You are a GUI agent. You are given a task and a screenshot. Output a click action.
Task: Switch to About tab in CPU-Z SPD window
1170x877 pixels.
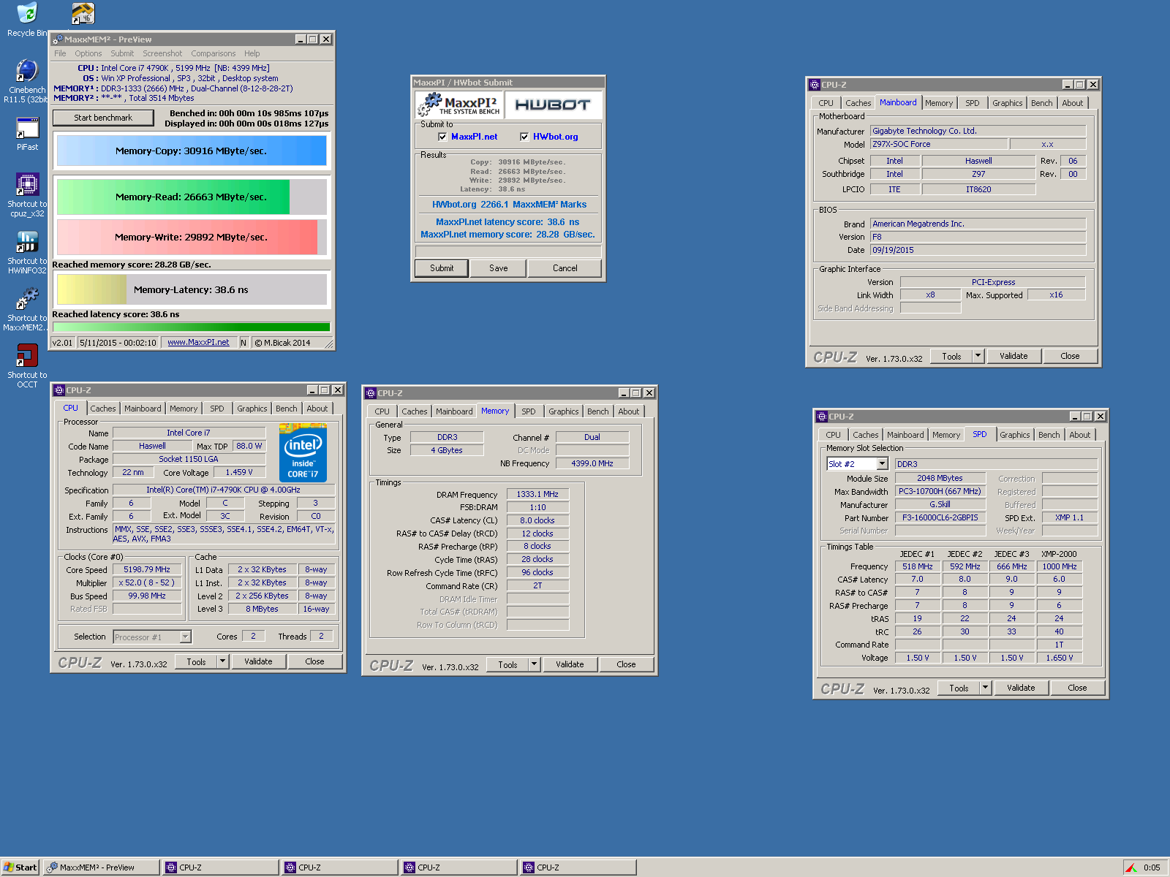tap(1080, 435)
